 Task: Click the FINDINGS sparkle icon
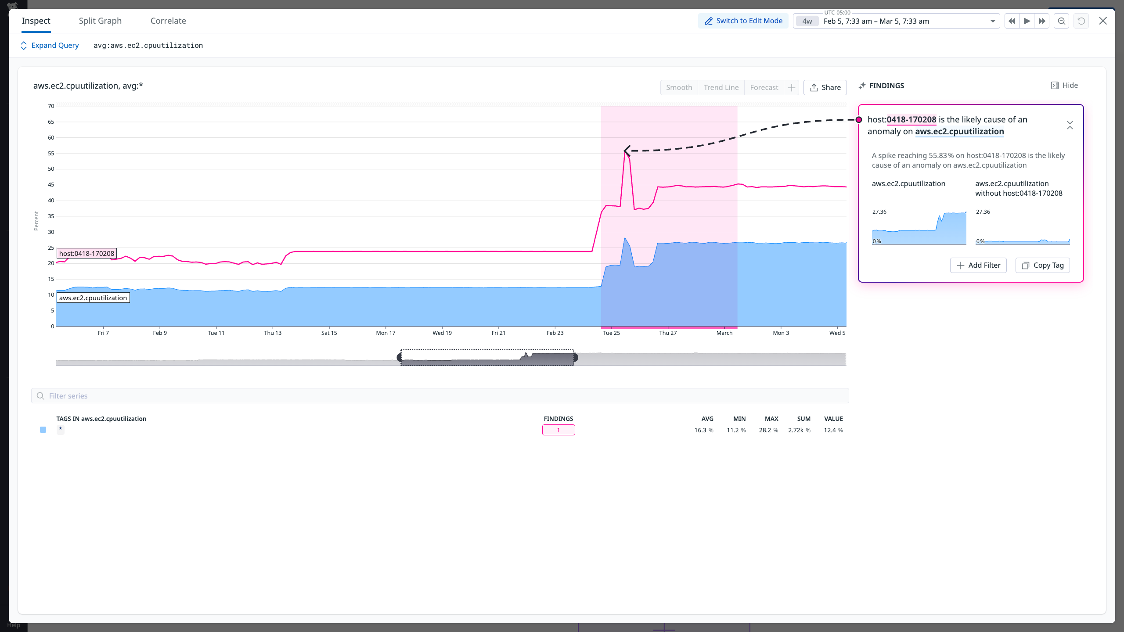pos(862,86)
